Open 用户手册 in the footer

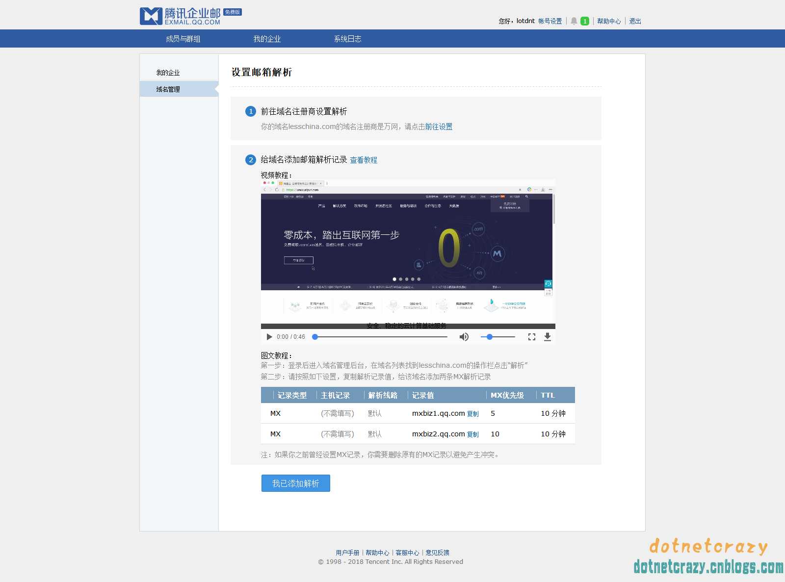[347, 553]
